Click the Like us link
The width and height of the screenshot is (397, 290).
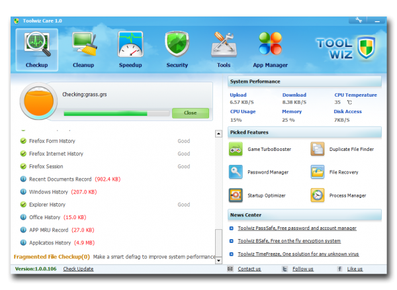coord(355,269)
